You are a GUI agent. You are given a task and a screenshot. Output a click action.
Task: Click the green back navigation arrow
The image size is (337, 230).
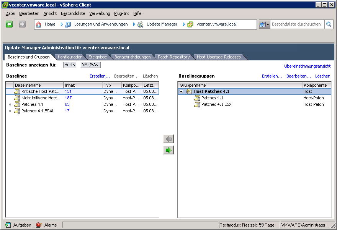(x=10, y=24)
